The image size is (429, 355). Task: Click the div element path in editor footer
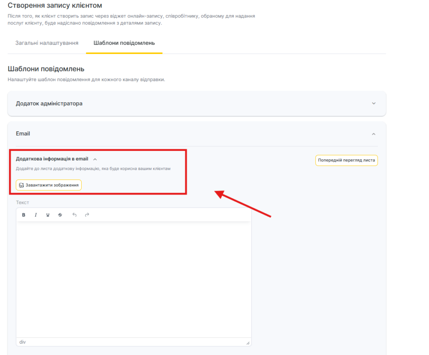click(23, 342)
